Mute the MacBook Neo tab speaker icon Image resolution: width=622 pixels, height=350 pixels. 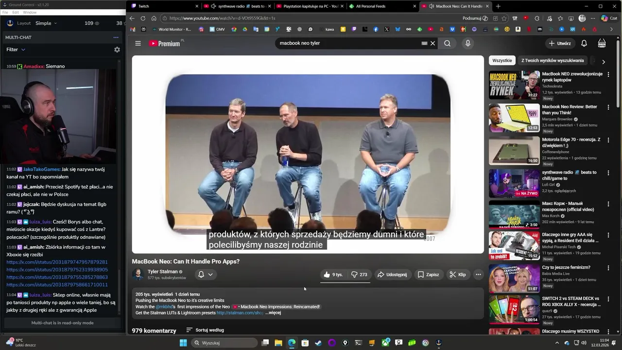[431, 6]
